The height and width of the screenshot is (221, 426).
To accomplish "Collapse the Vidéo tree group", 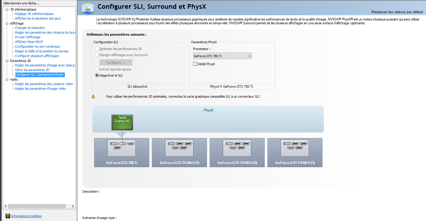I will 7,80.
